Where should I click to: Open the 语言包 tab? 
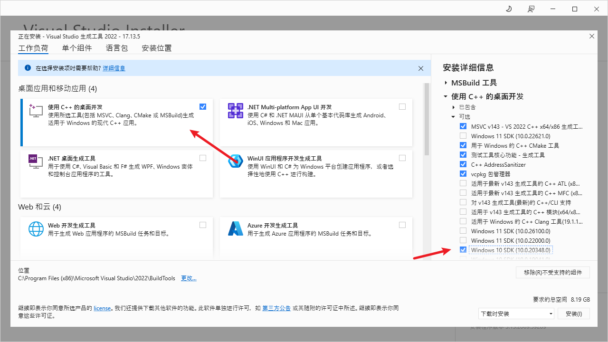(117, 48)
